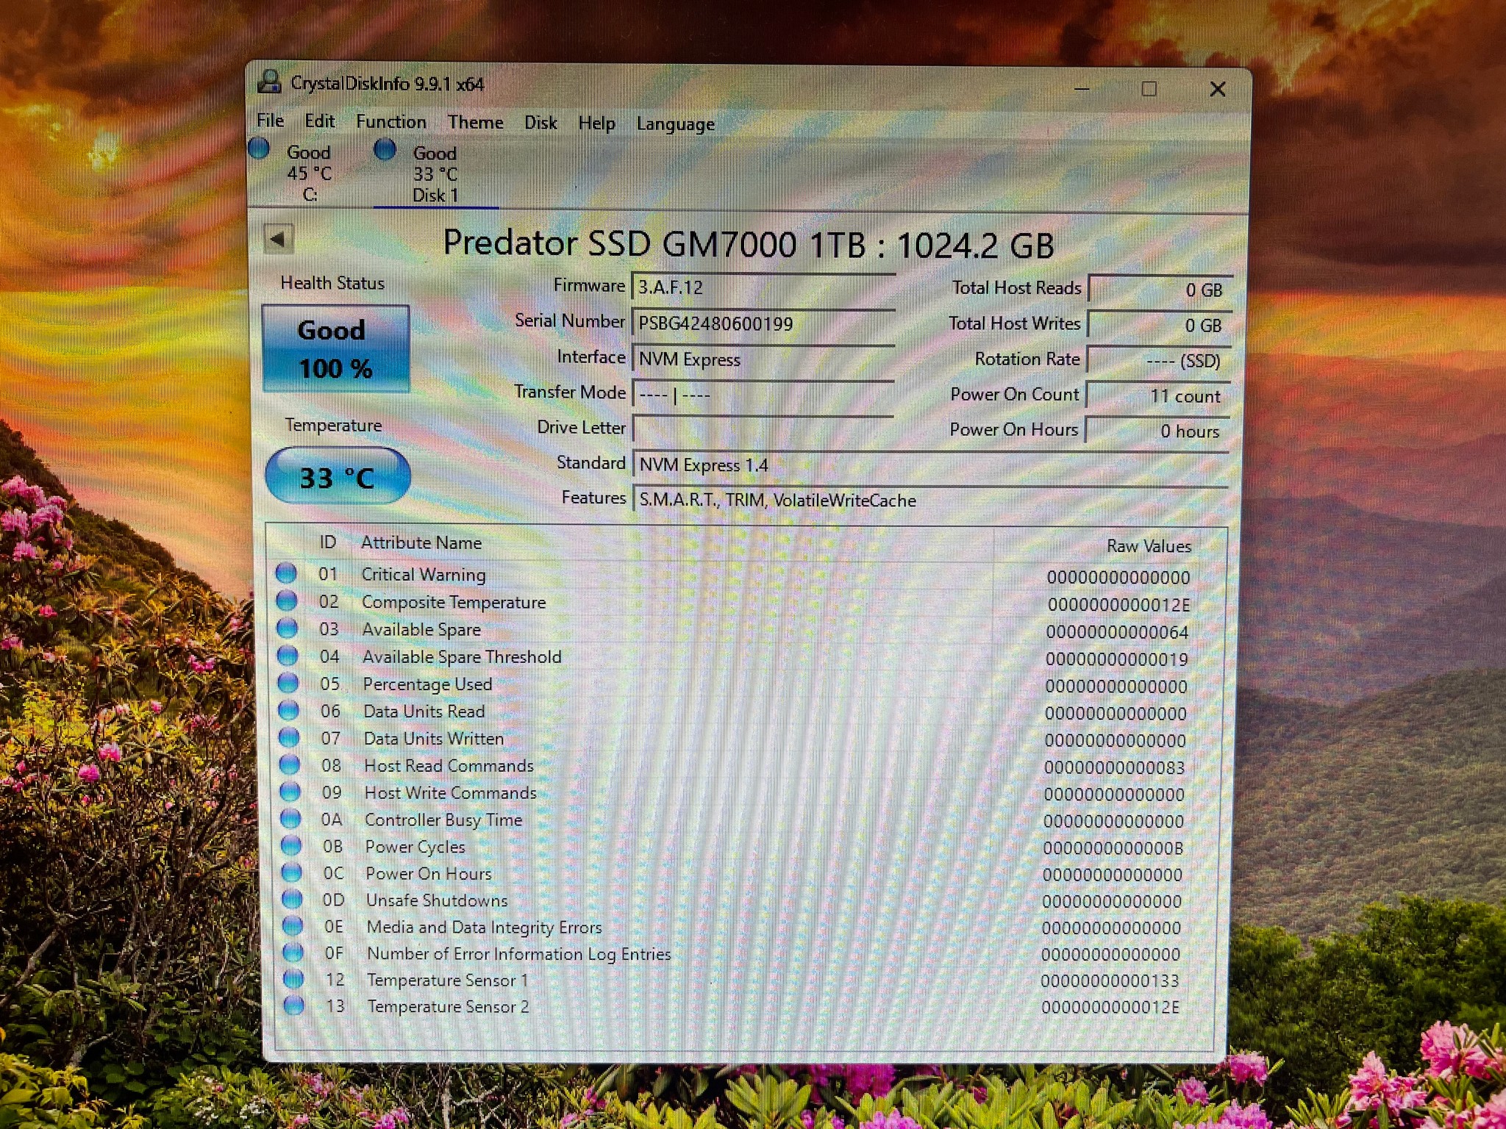Click the Firmware field 3.A.F.12

pos(763,287)
